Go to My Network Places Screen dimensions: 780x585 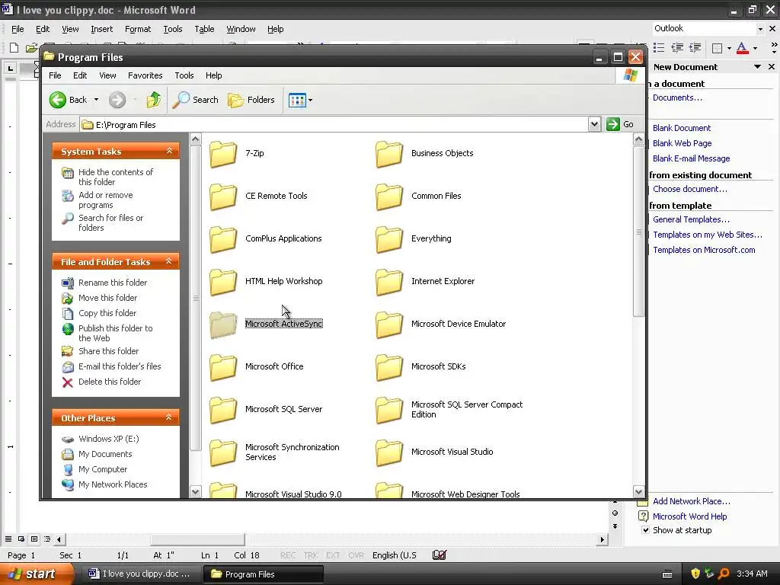coord(104,485)
